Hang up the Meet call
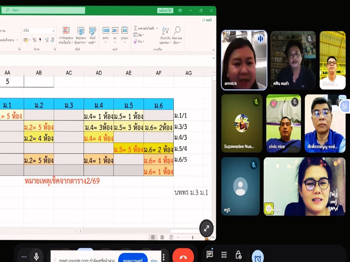The image size is (350, 262). [183, 256]
